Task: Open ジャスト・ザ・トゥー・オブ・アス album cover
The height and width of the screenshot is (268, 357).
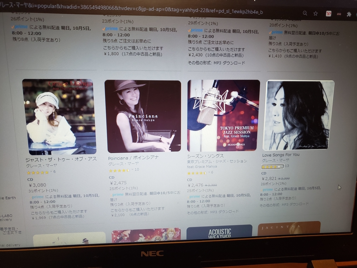Action: tap(59, 116)
